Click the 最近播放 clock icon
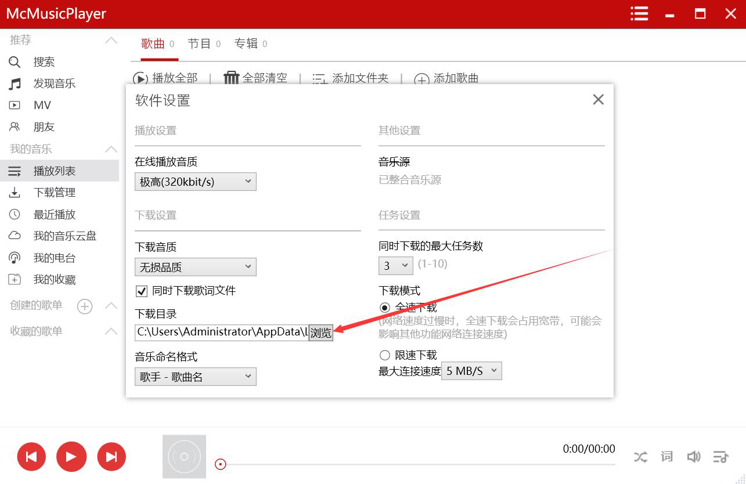746x484 pixels. (x=15, y=215)
